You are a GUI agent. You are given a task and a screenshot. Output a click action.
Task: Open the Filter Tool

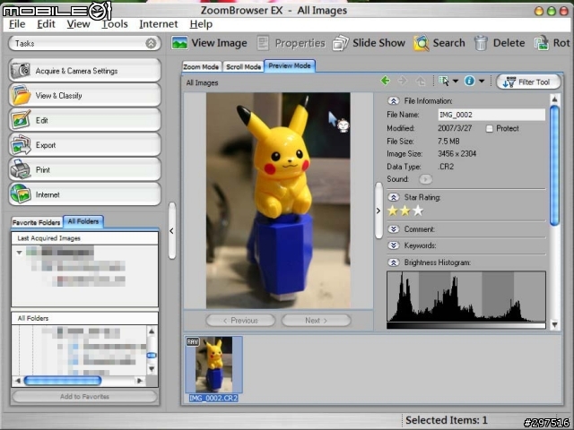528,82
